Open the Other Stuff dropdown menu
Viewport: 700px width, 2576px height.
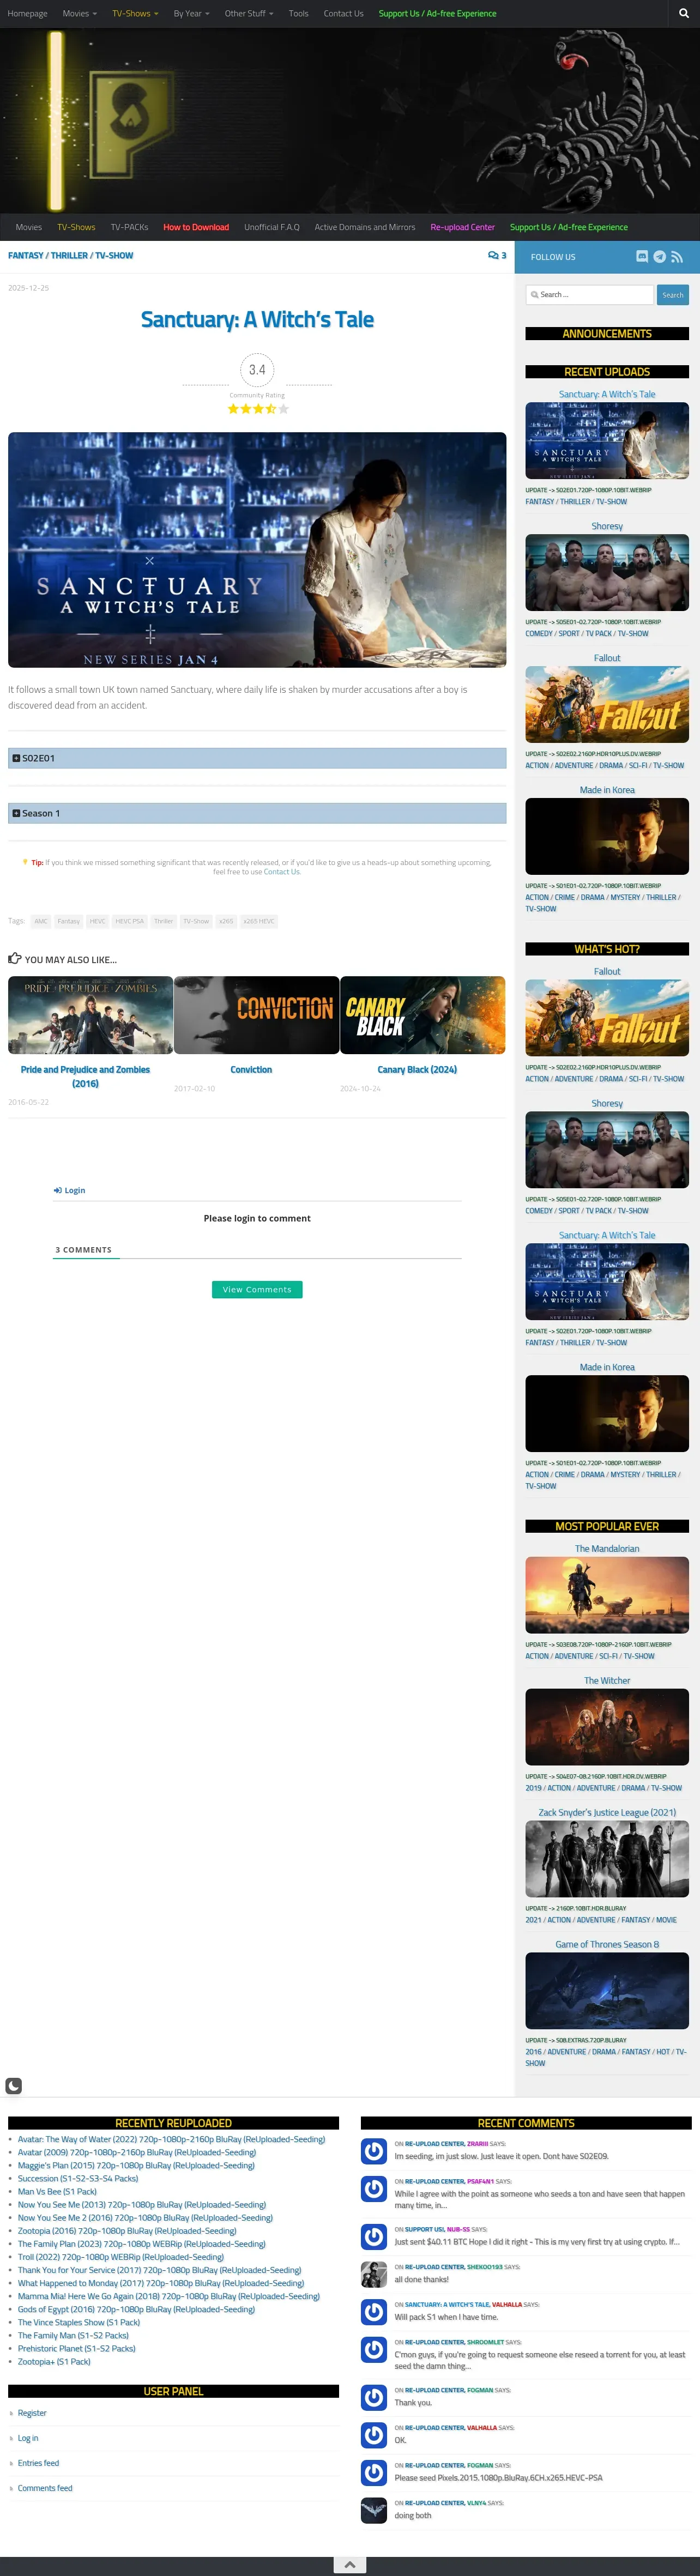coord(249,14)
